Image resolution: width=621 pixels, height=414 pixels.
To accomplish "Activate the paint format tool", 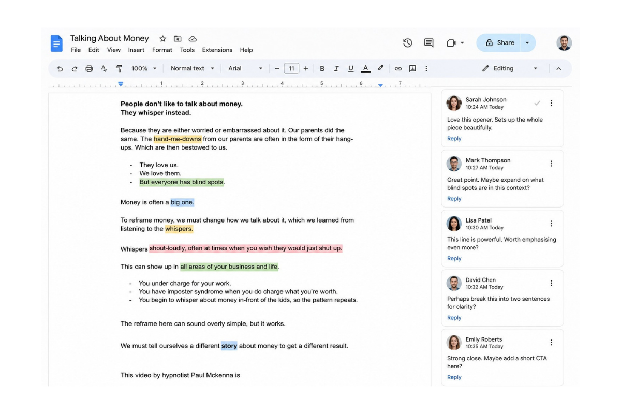I will pos(119,68).
